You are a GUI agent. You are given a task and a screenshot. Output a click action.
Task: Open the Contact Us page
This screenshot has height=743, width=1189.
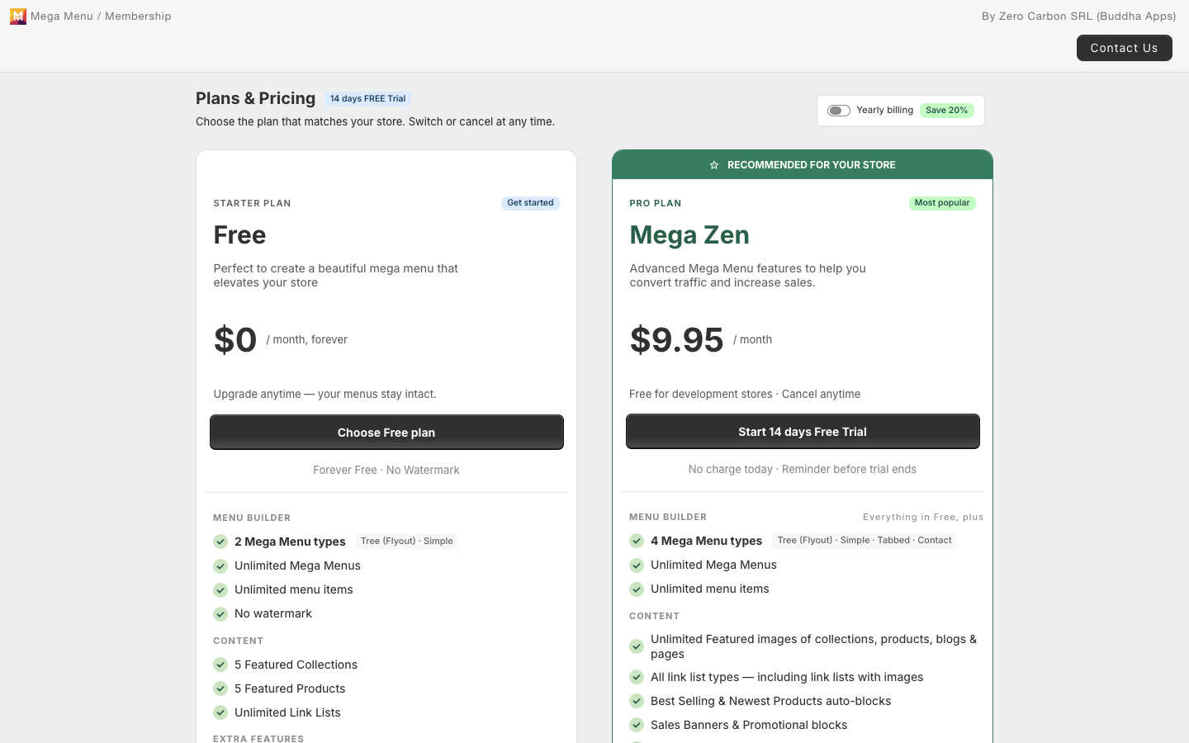pyautogui.click(x=1124, y=48)
